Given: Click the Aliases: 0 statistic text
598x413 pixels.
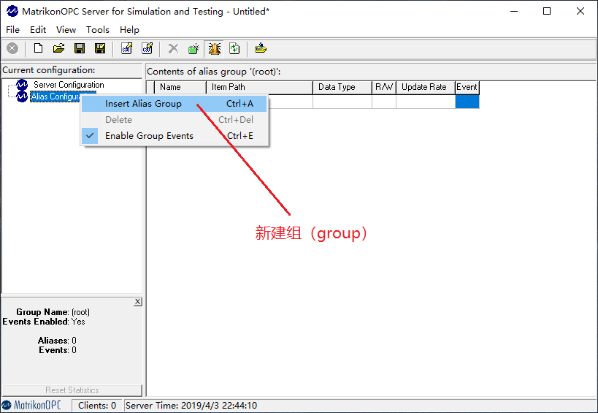Looking at the screenshot, I should 57,341.
